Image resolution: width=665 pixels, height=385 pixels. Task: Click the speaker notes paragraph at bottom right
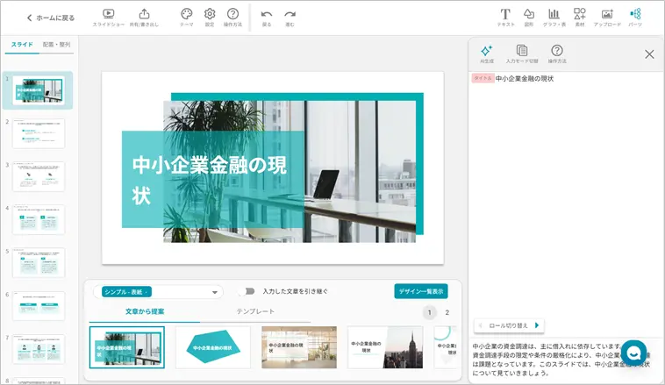[x=561, y=360]
